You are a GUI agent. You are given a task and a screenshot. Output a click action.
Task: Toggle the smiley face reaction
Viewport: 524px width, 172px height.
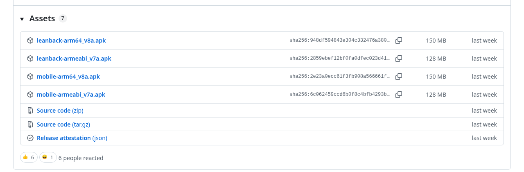pos(48,157)
